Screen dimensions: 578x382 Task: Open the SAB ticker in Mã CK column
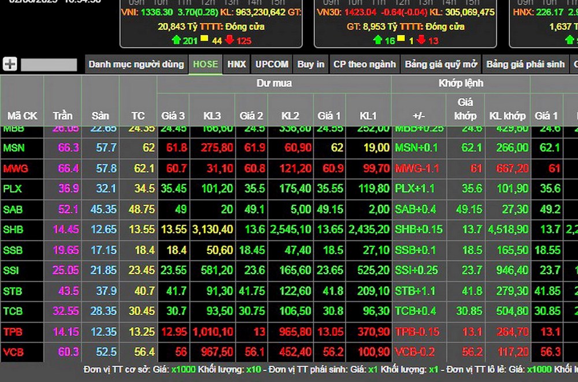13,209
